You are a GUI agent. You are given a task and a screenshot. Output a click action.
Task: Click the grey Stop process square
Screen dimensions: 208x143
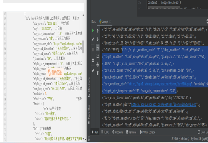coord(93,50)
